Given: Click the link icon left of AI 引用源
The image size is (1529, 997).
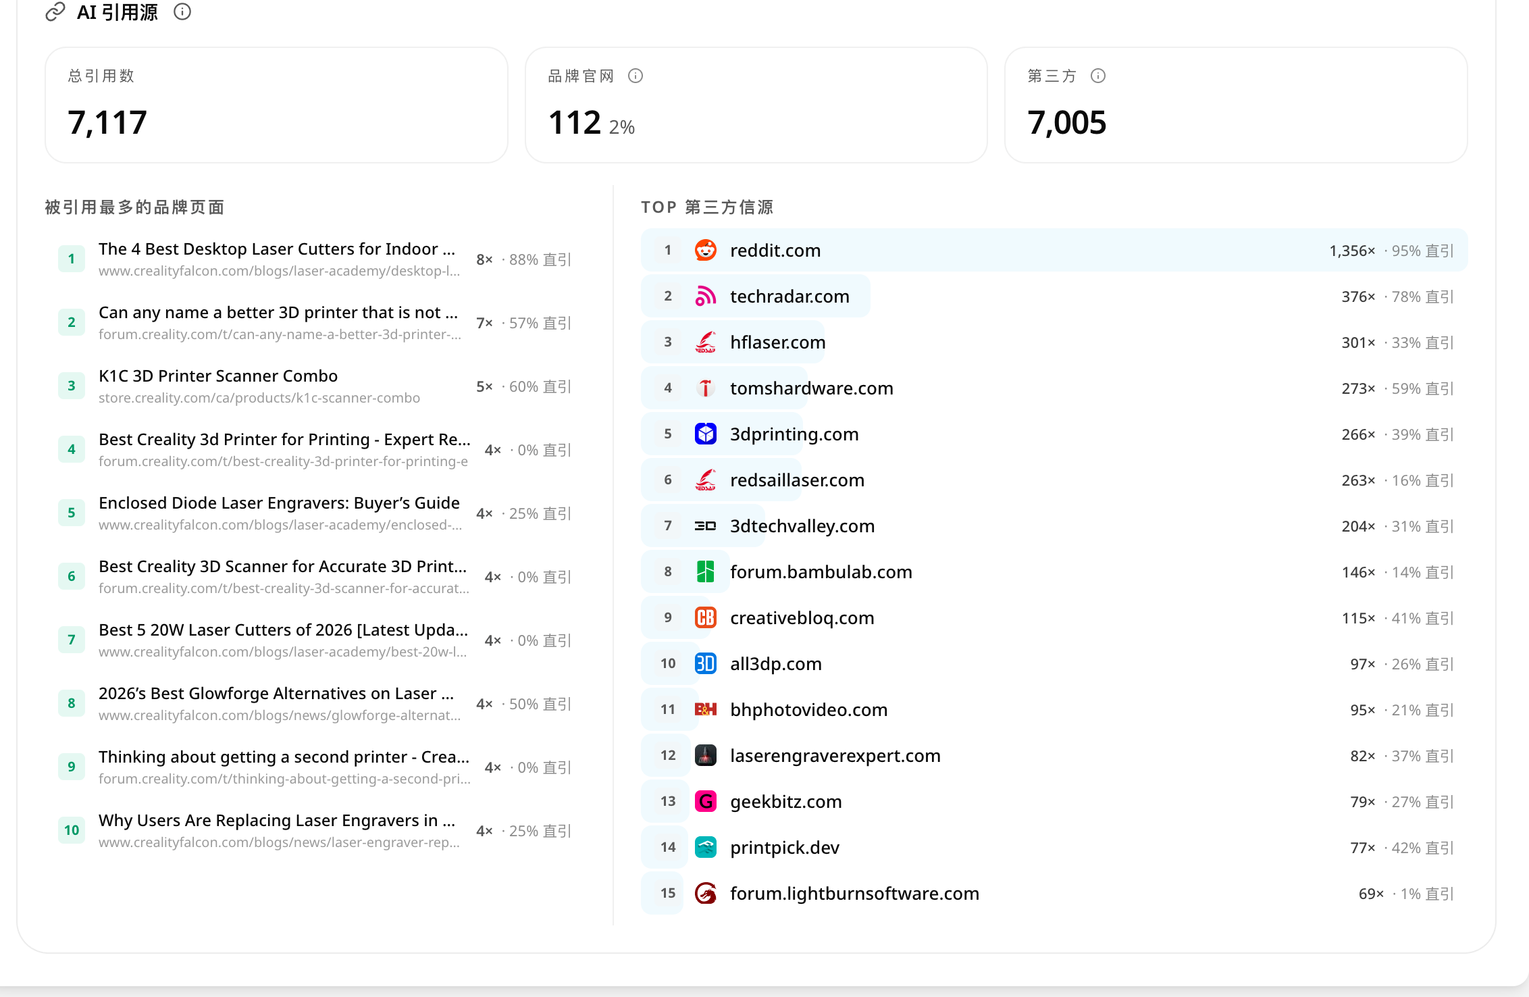Looking at the screenshot, I should (55, 12).
